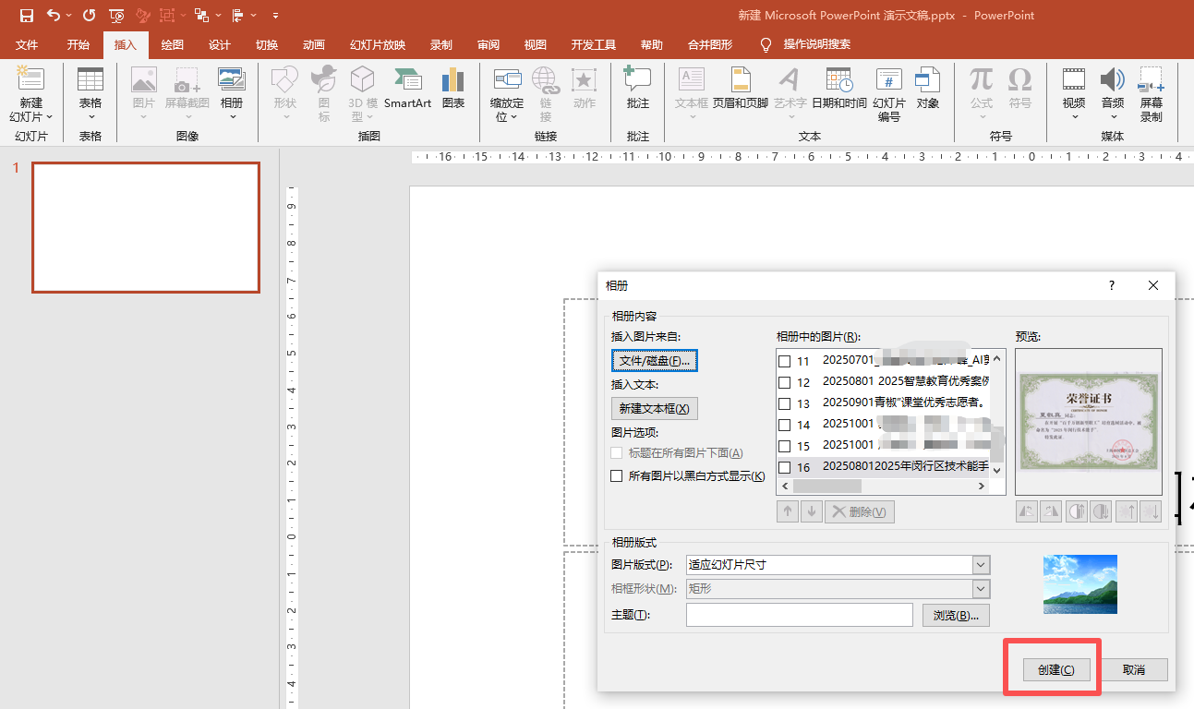Image resolution: width=1194 pixels, height=709 pixels.
Task: Click the Undo arrow icon
Action: [54, 16]
